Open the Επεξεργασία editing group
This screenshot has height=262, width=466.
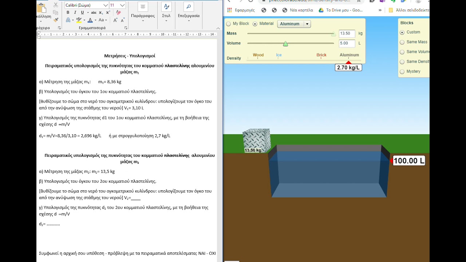(x=189, y=12)
